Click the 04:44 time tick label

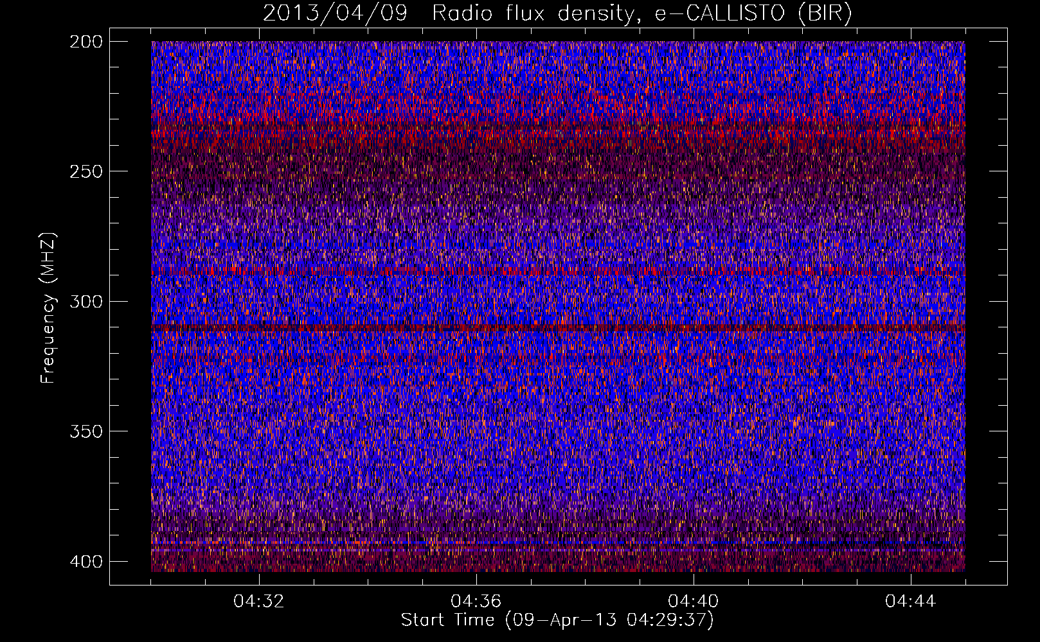[x=911, y=602]
